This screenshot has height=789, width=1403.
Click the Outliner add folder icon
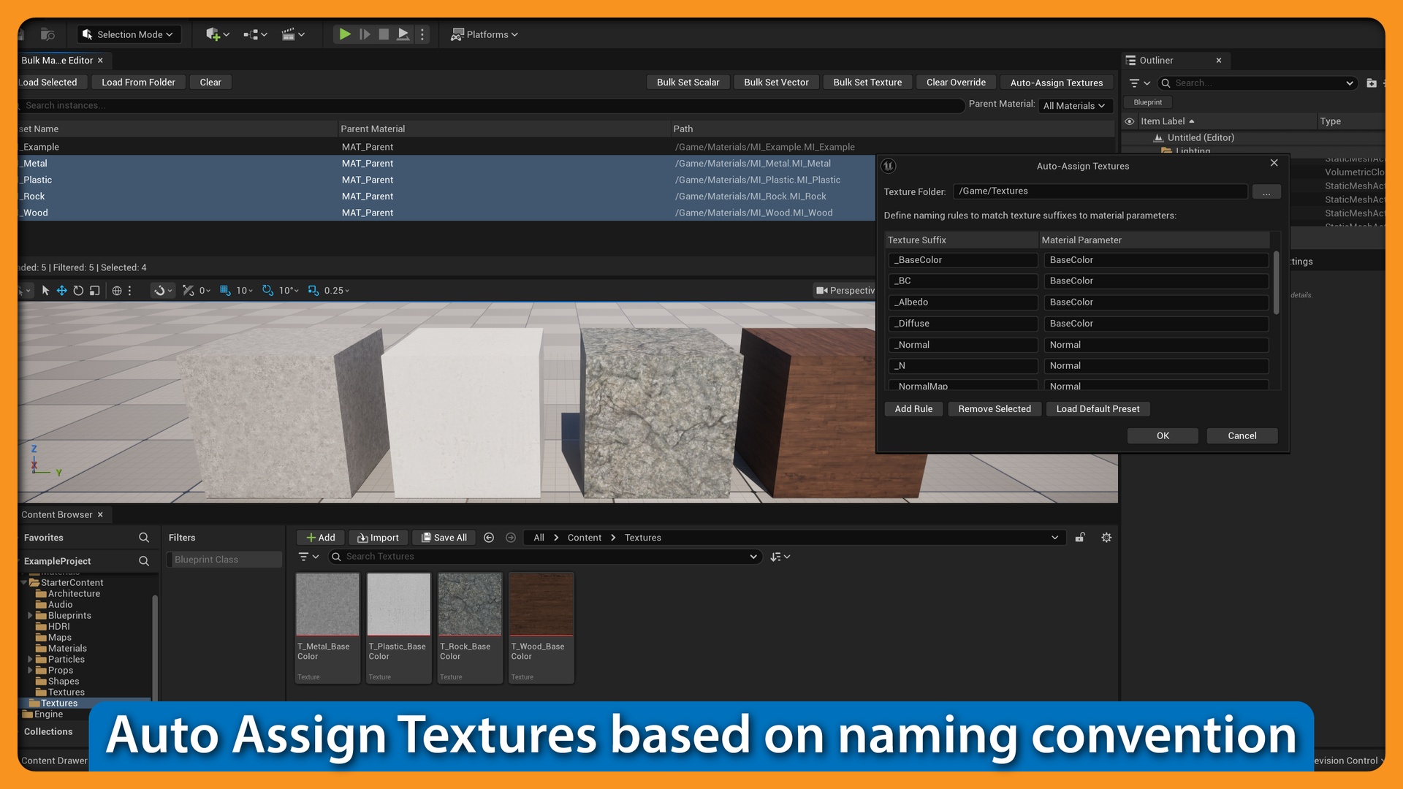(x=1372, y=83)
